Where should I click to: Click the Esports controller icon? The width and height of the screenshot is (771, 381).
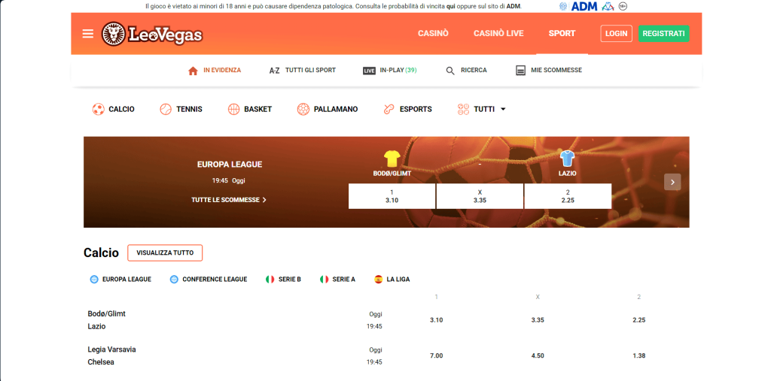click(x=389, y=109)
